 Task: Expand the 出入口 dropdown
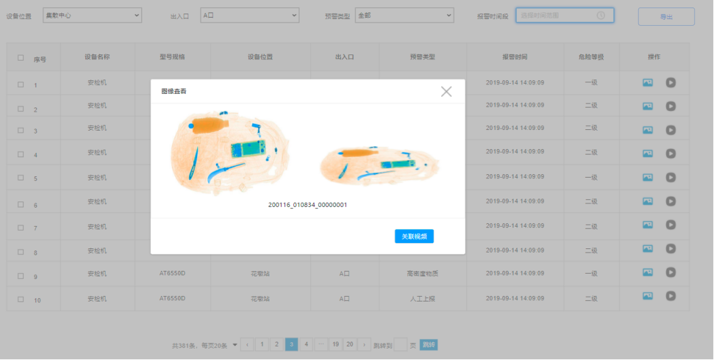250,14
